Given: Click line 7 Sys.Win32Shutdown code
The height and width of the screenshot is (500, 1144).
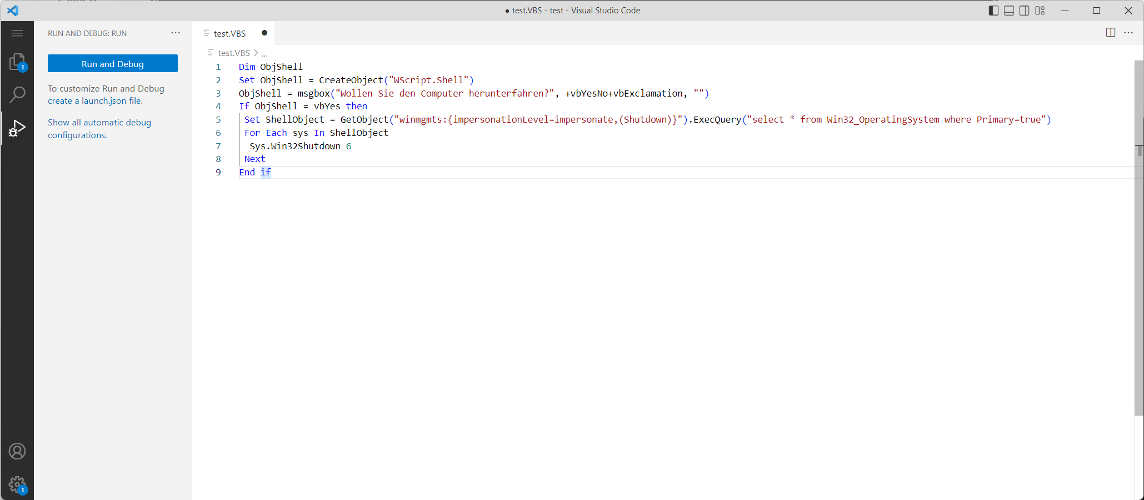Looking at the screenshot, I should [295, 146].
